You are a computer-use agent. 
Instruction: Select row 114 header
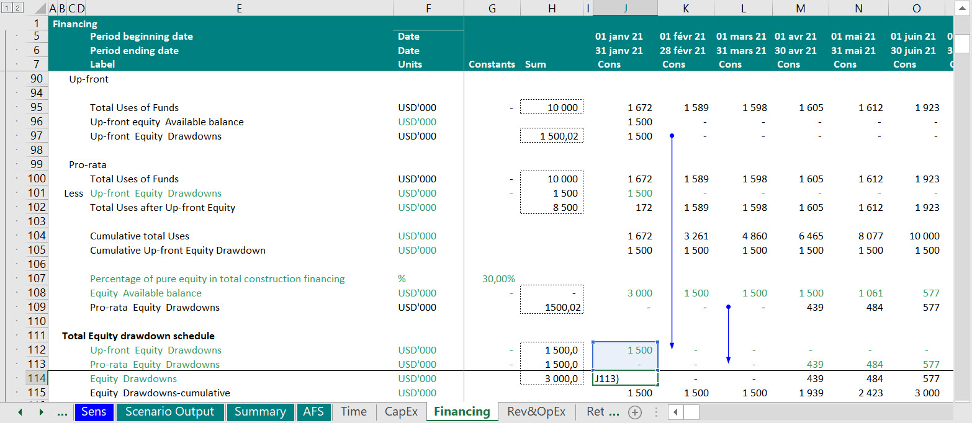37,379
